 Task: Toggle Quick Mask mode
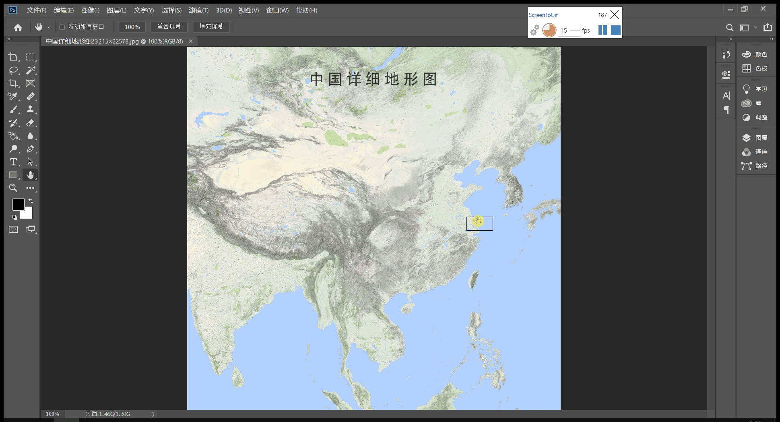pos(13,230)
